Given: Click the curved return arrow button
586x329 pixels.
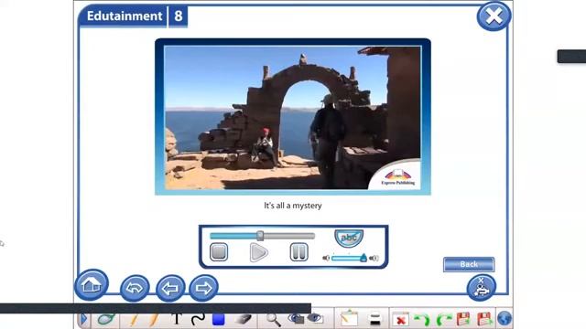Looking at the screenshot, I should click(135, 288).
